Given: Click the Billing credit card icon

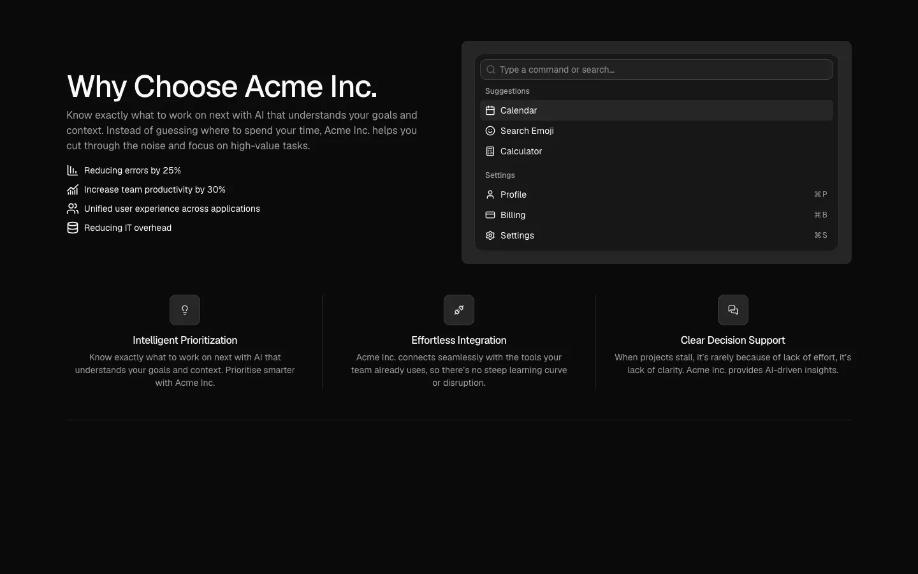Looking at the screenshot, I should 490,215.
